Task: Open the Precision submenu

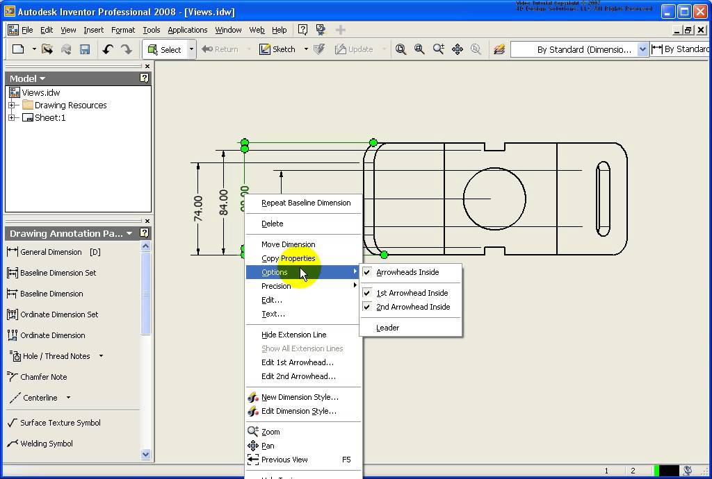Action: pyautogui.click(x=303, y=286)
